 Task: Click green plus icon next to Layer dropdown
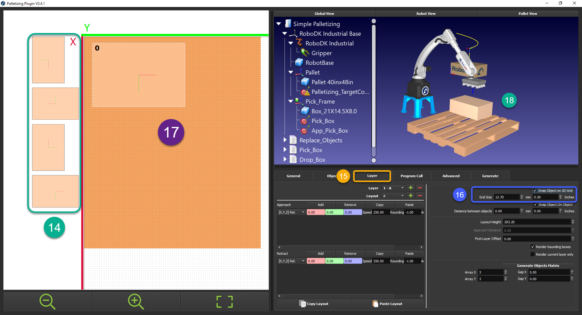click(x=411, y=188)
